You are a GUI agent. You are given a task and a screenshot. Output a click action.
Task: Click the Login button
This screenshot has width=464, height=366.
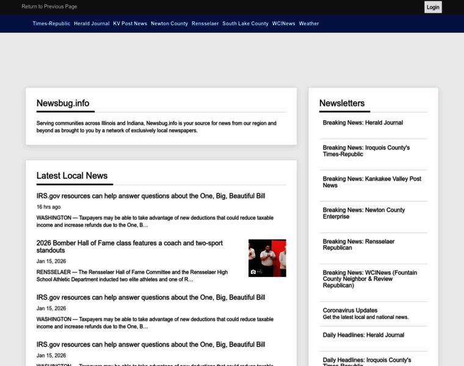pos(433,7)
